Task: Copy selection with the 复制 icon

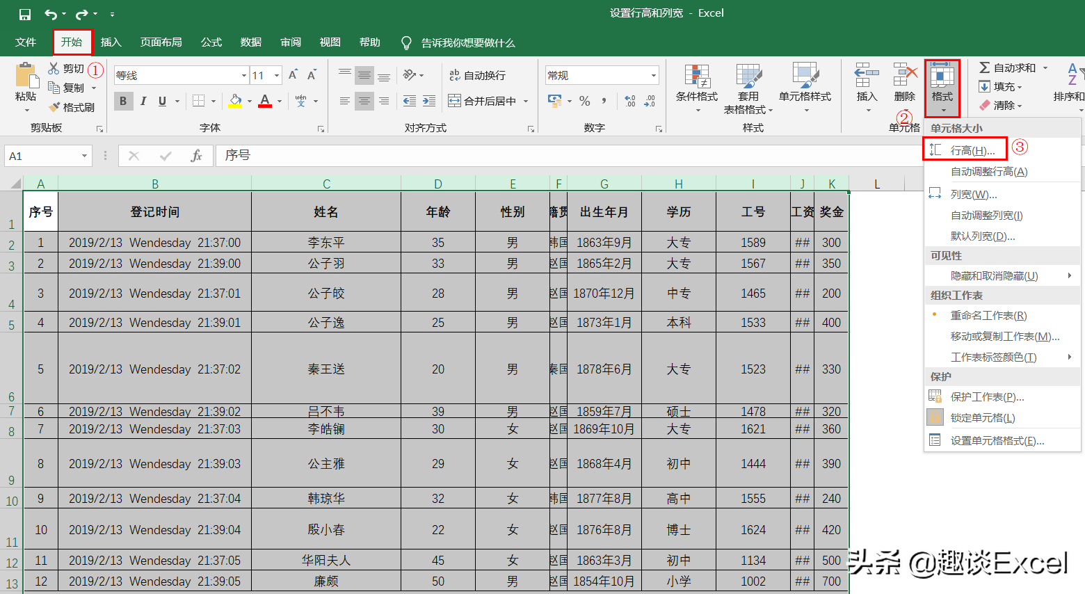Action: [x=54, y=88]
